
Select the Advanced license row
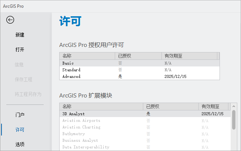coord(140,76)
